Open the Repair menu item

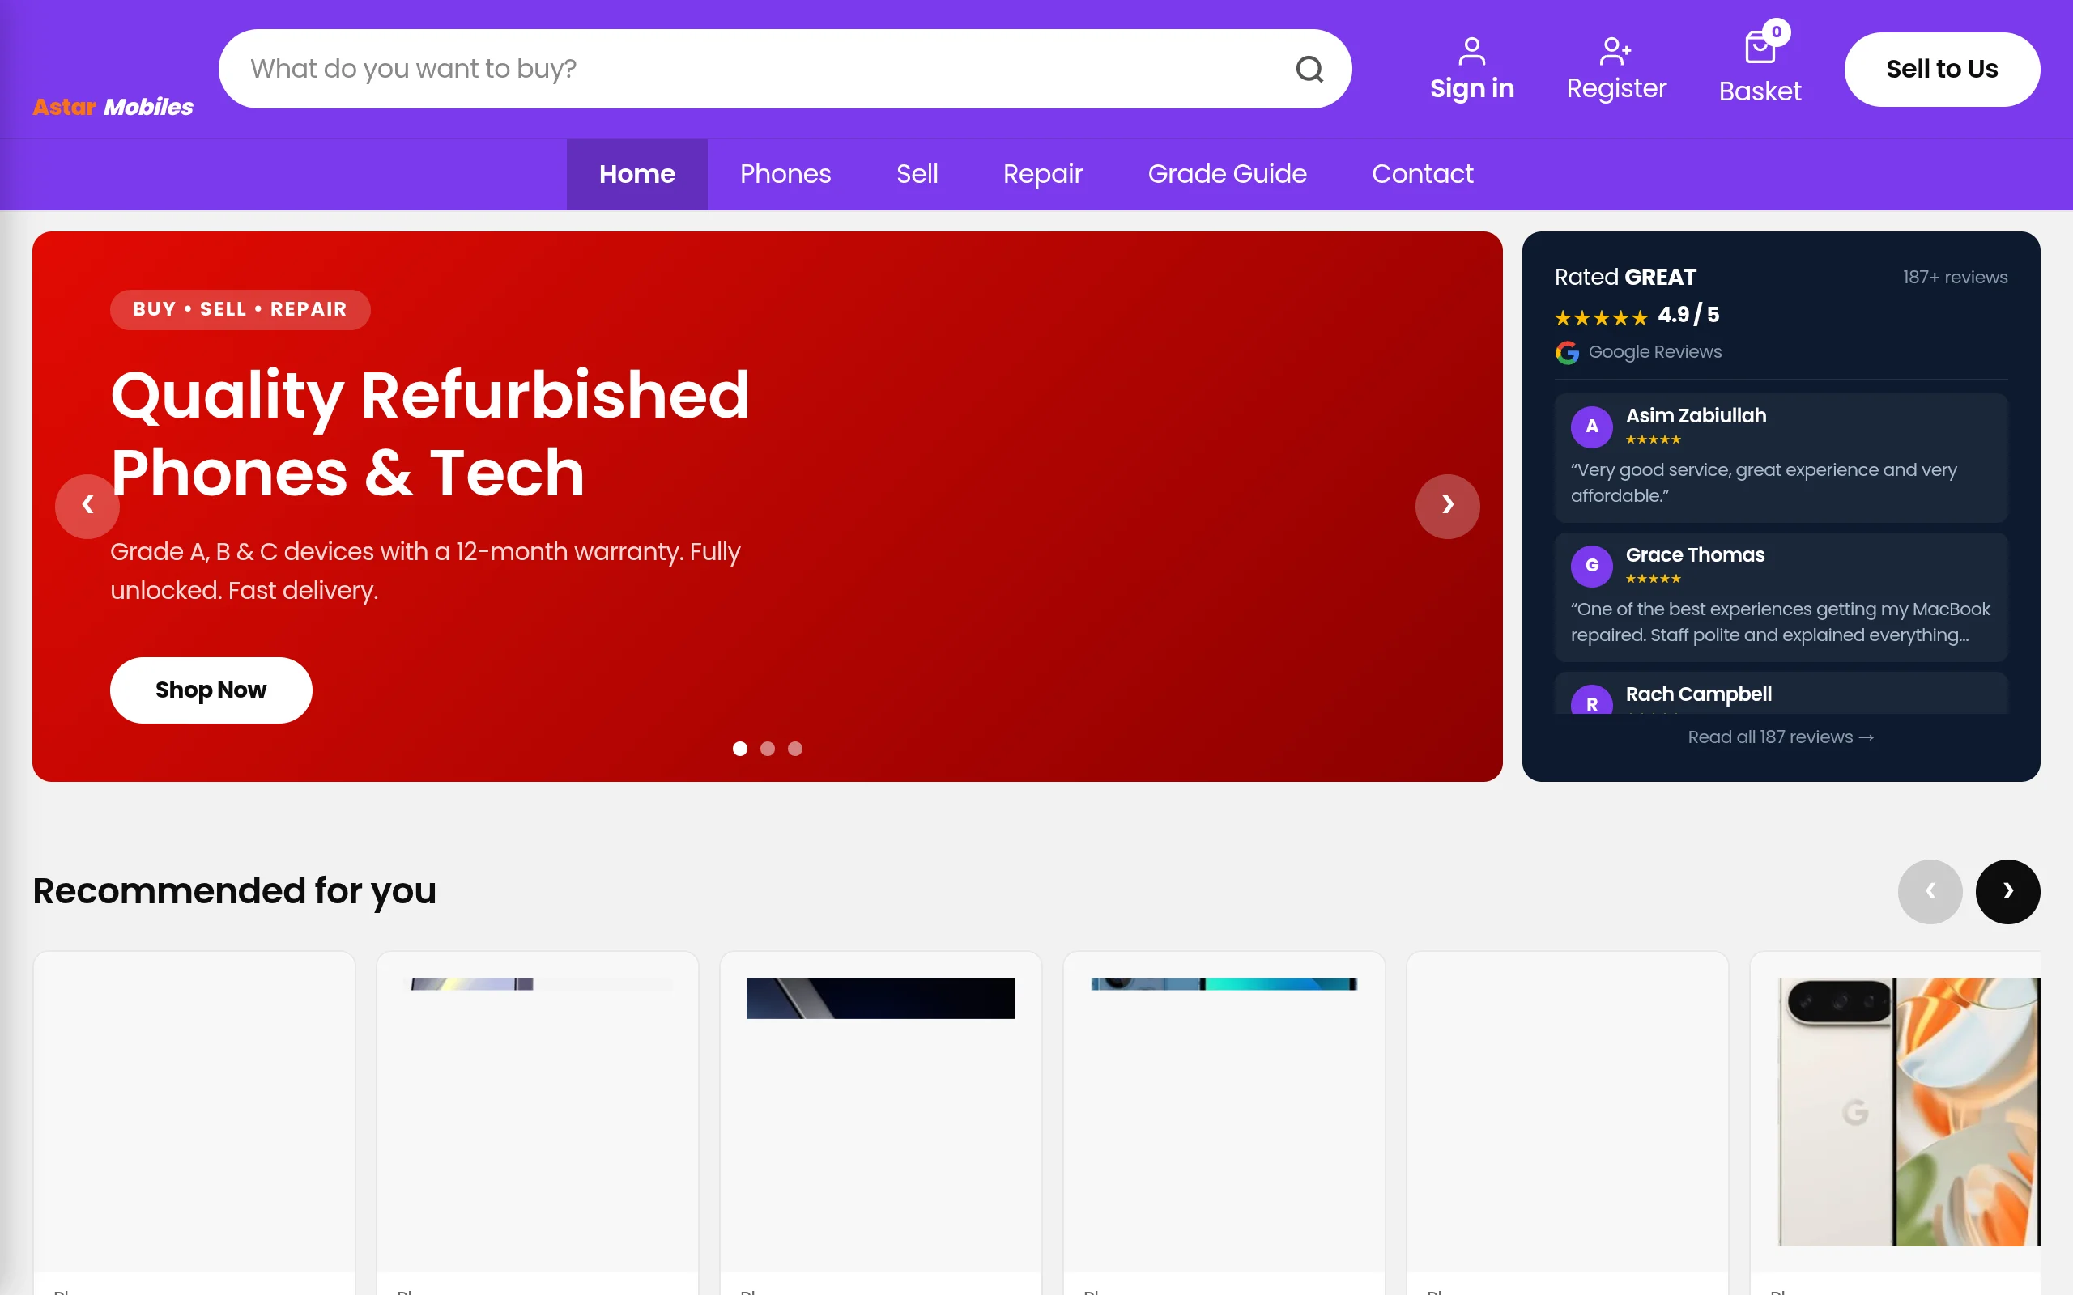tap(1042, 174)
